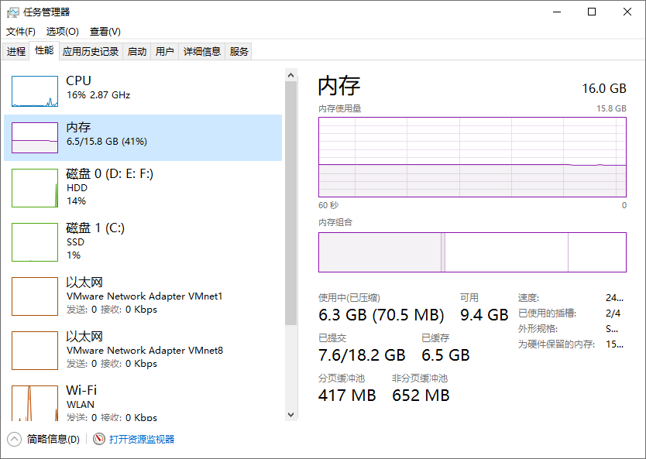Collapse view with 简略信息 chevron icon
646x459 pixels.
15,439
